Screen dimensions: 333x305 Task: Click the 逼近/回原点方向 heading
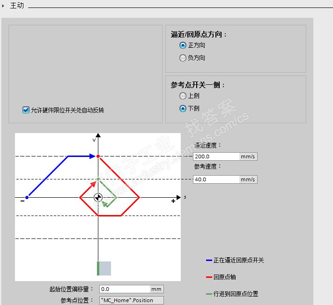point(199,34)
